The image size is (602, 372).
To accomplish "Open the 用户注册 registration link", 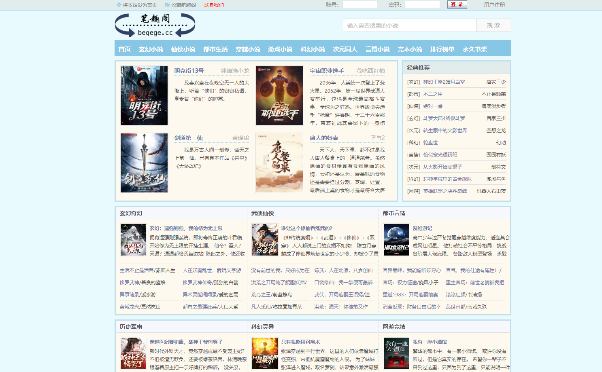I will pos(494,5).
